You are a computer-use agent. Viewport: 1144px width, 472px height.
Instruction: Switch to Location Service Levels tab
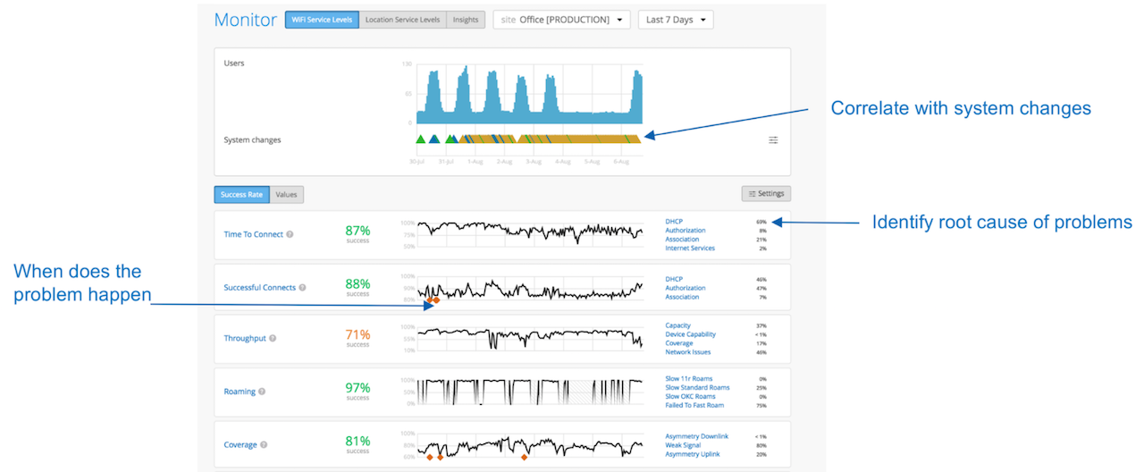[x=402, y=20]
